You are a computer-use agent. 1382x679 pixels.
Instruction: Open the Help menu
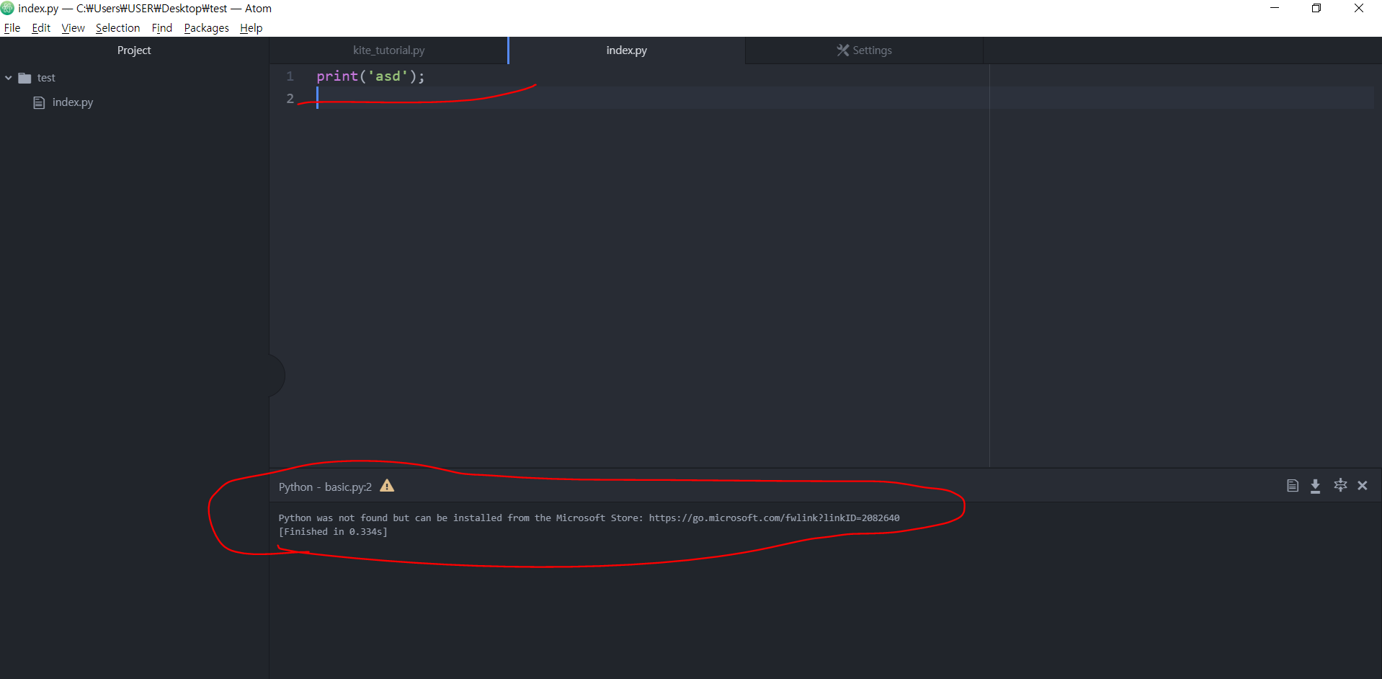[251, 28]
